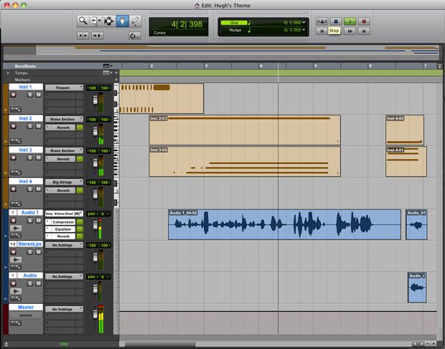
Task: Toggle the Compressor effect on Audio 1
Action: tap(80, 222)
